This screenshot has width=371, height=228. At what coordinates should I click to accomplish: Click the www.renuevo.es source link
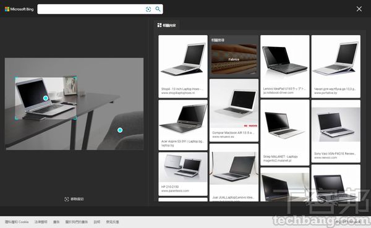click(223, 137)
